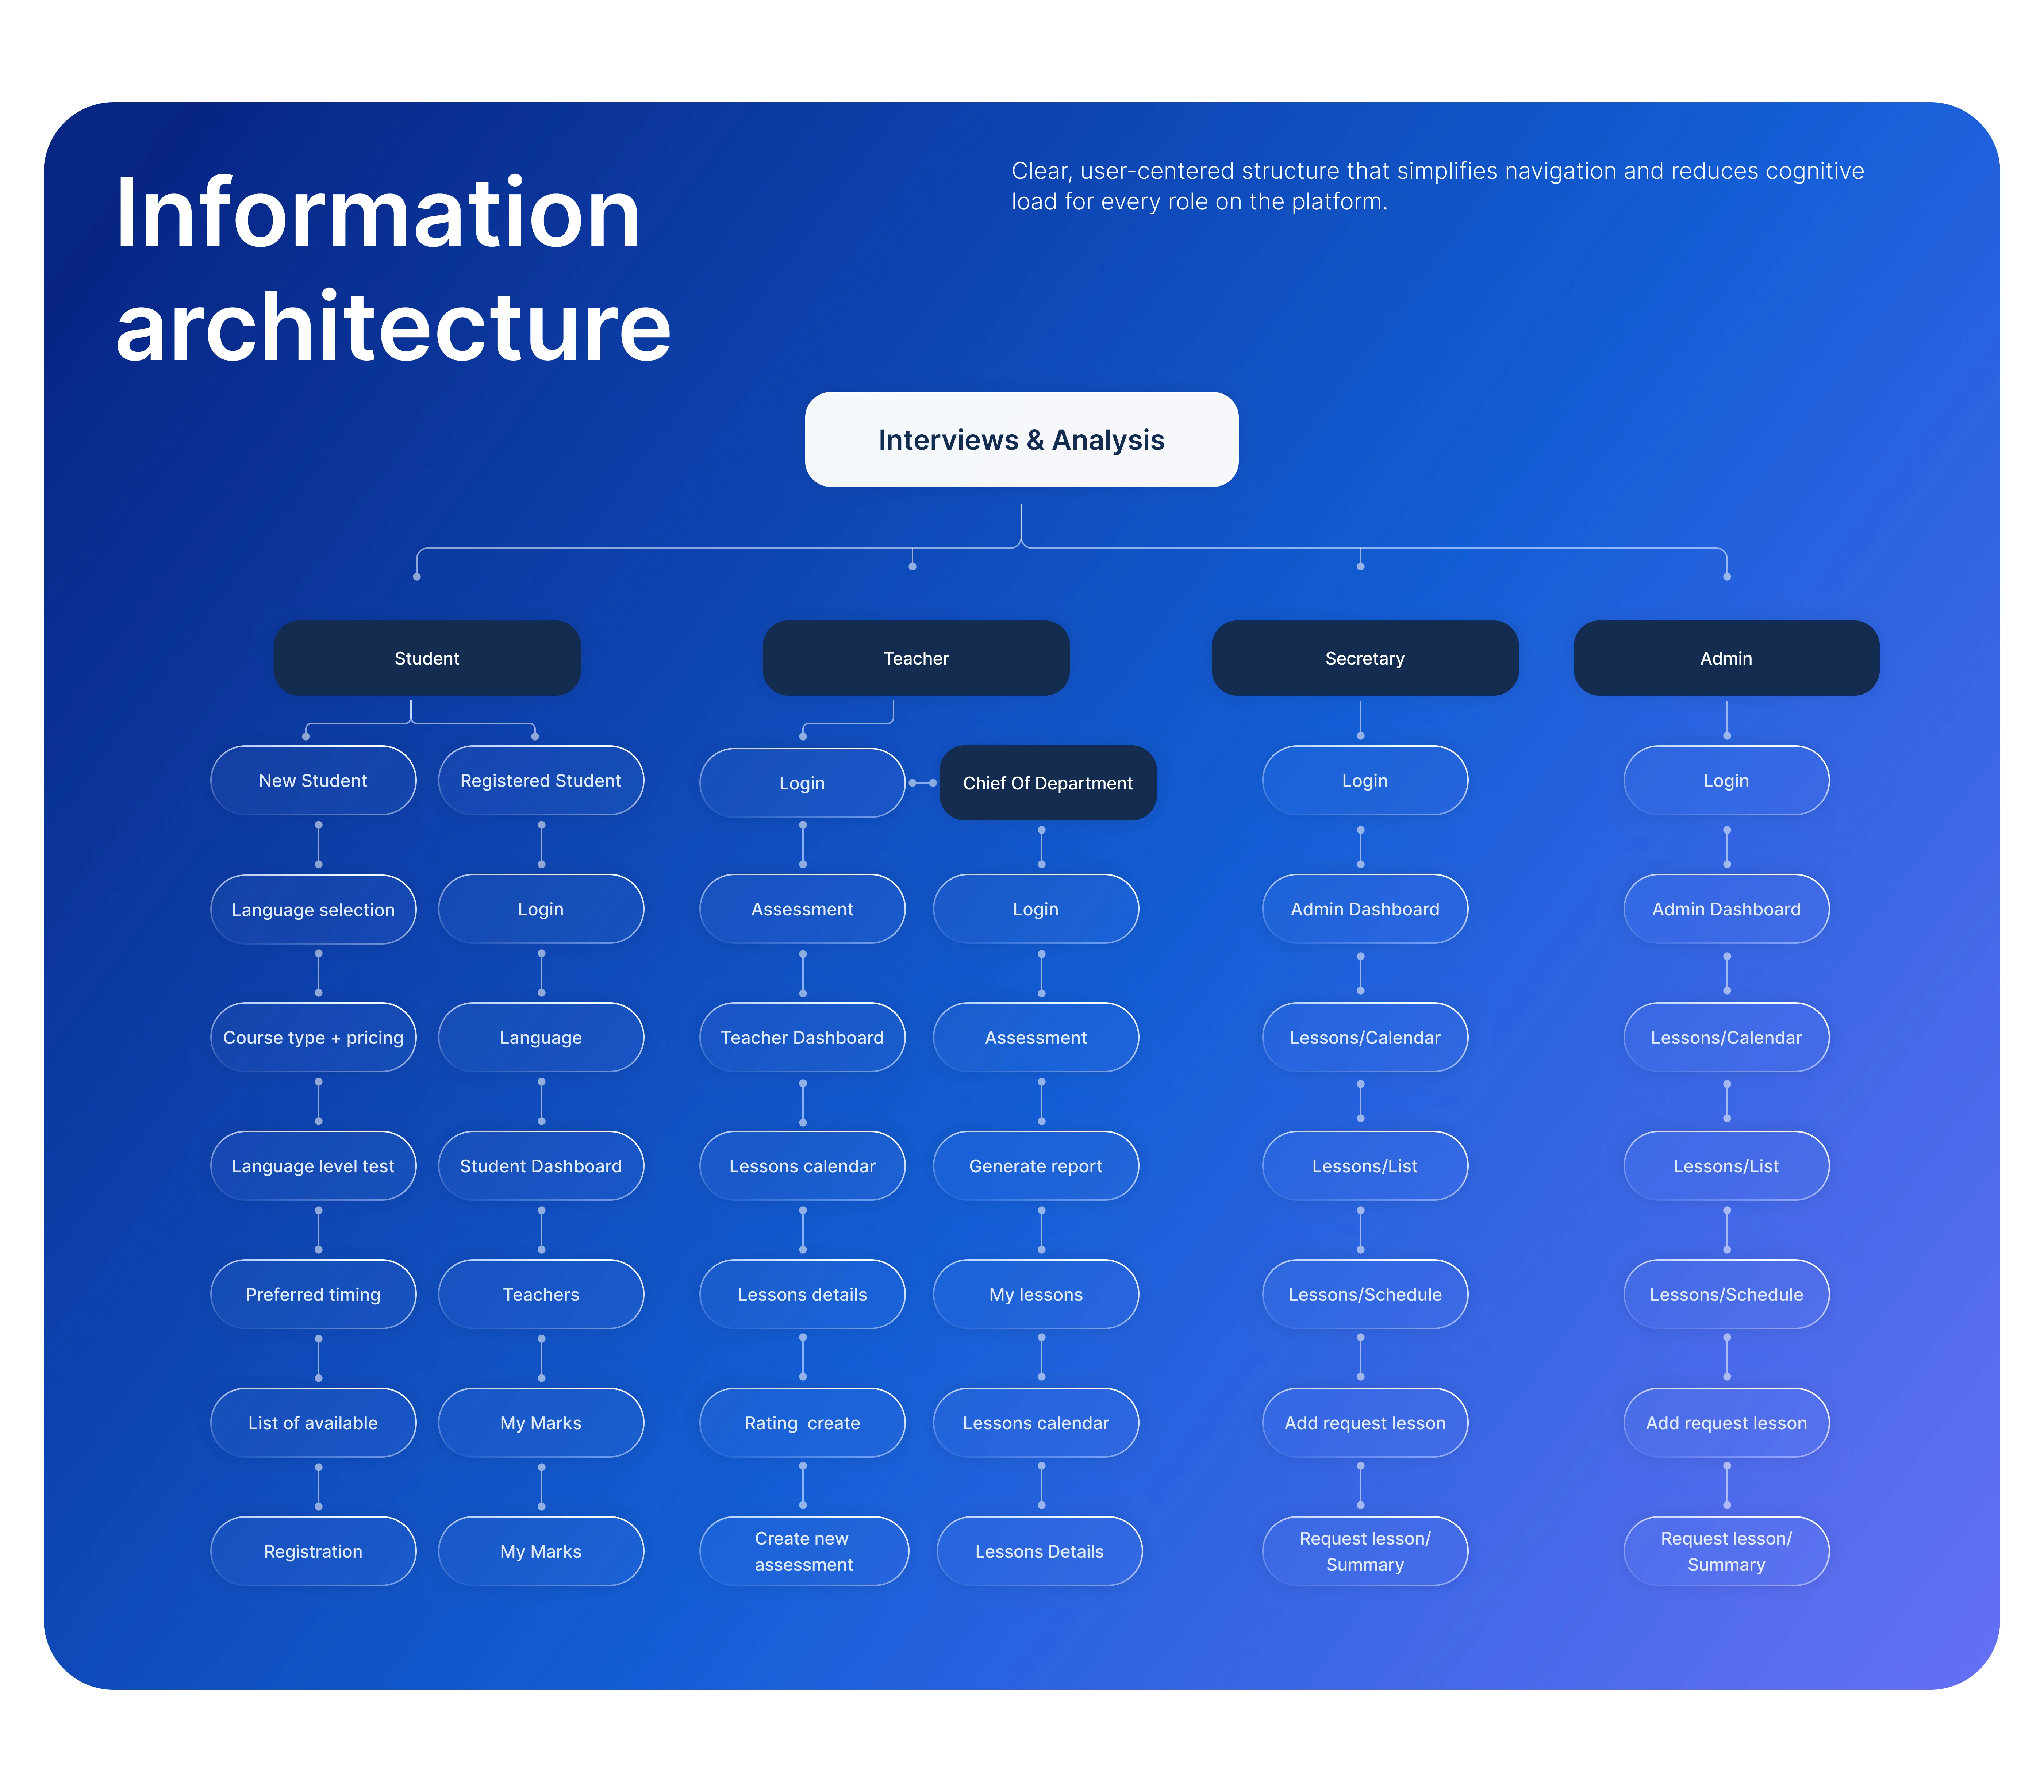Click Login node below Chief Of Department
The image size is (2044, 1792).
coord(1036,909)
